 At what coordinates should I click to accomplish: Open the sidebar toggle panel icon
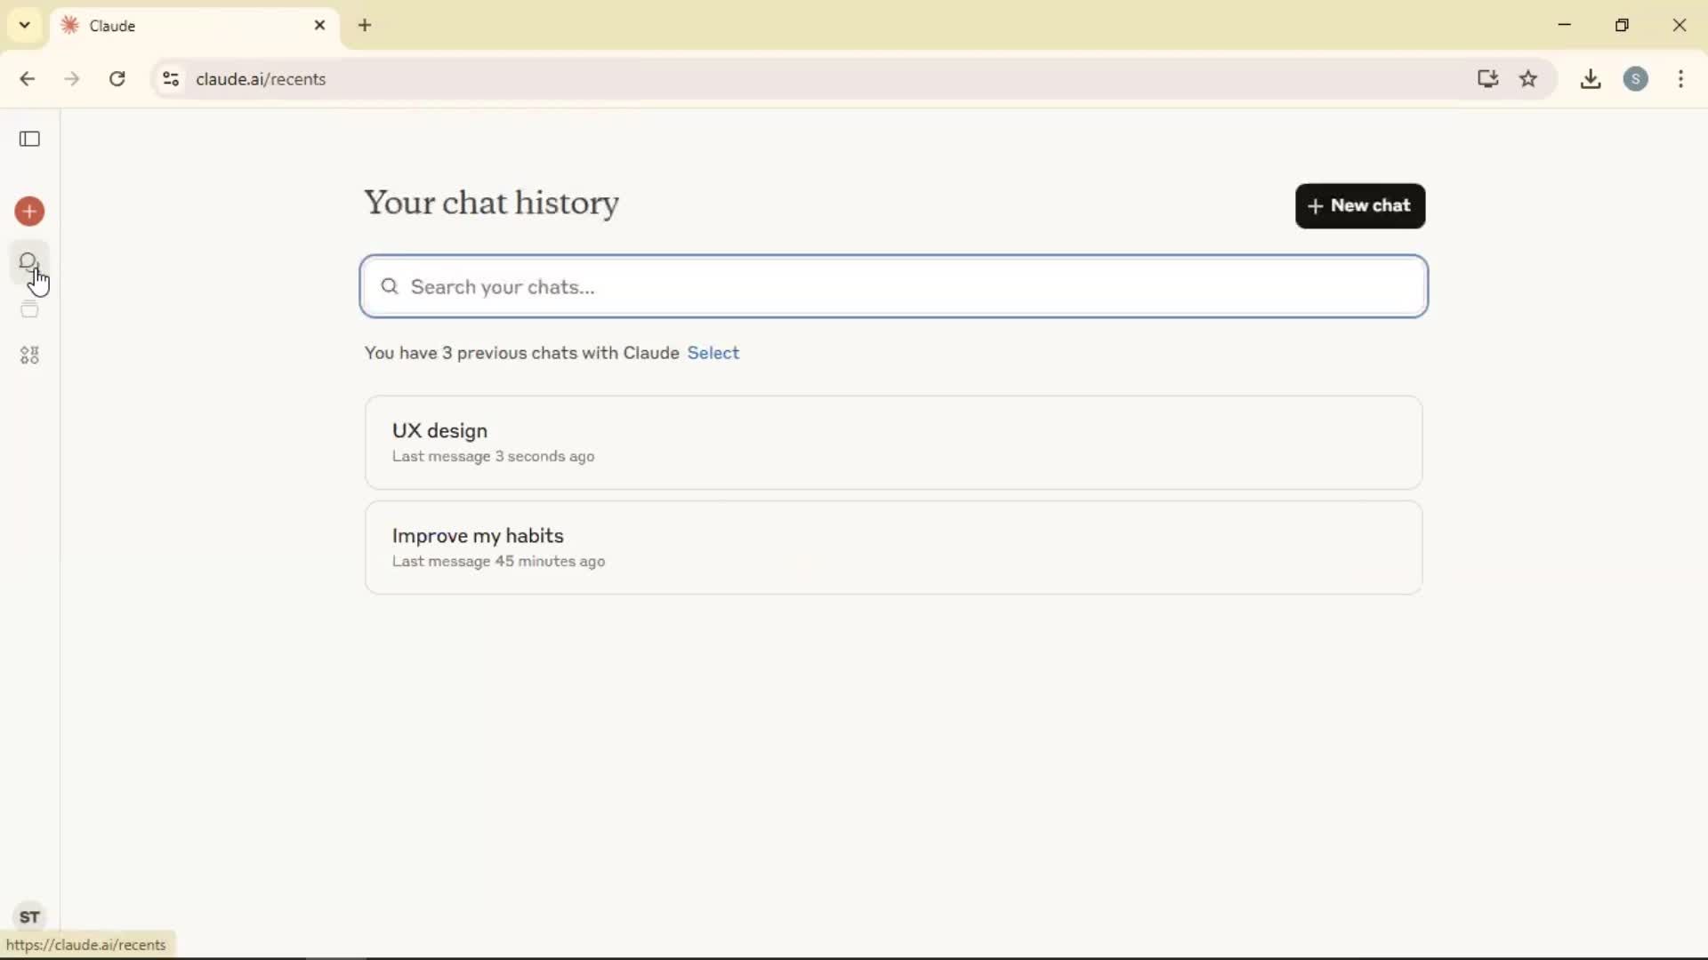(x=30, y=139)
